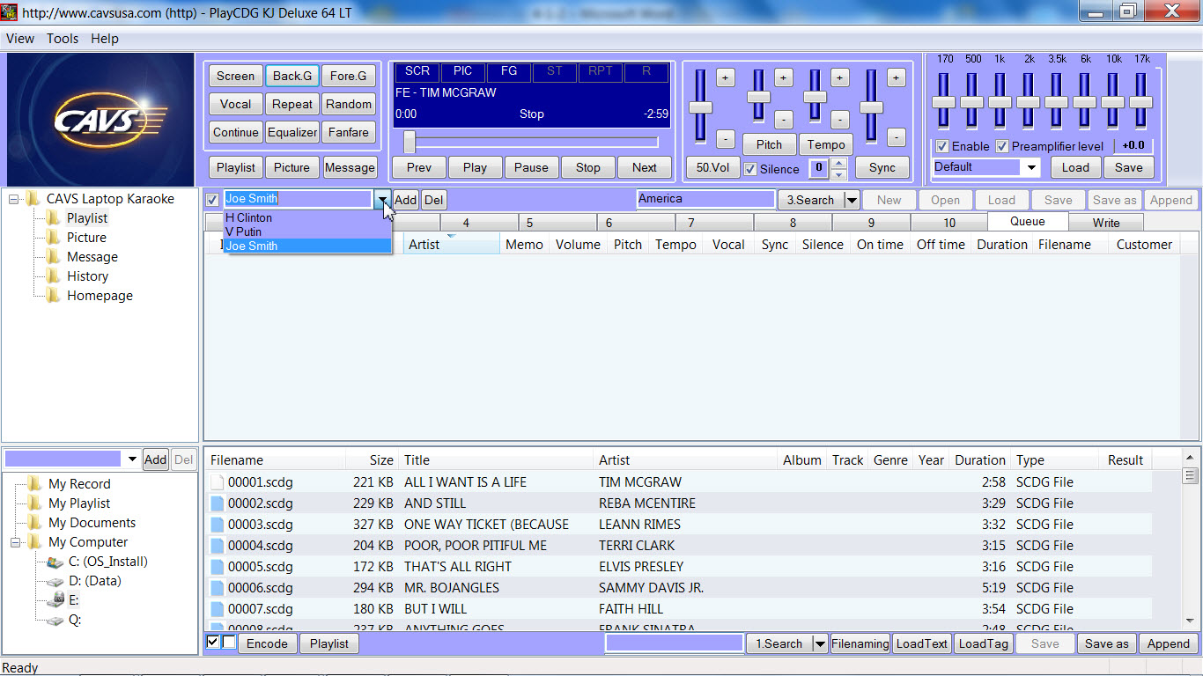Open the Default equalizer preset dropdown

coord(1031,167)
